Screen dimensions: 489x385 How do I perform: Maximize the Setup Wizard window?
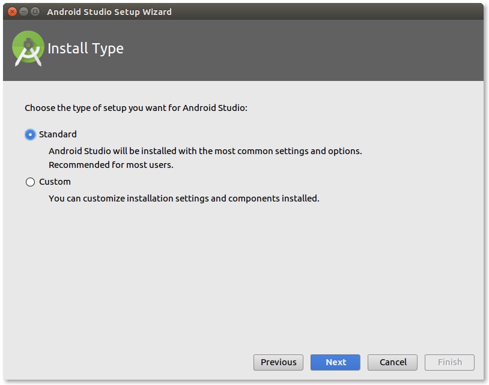point(35,12)
